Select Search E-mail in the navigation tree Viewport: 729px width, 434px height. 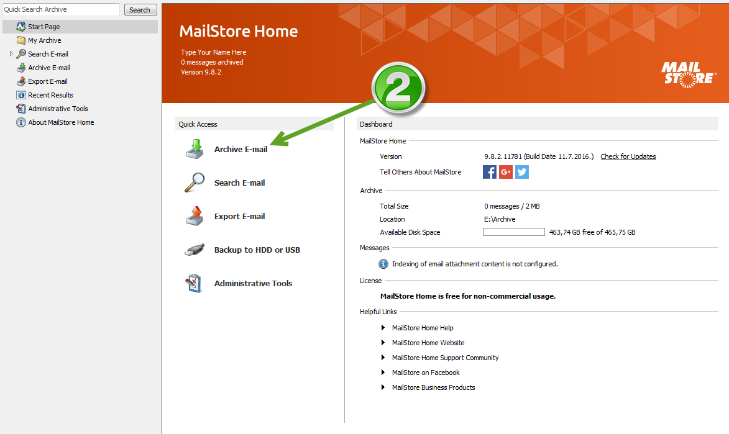48,54
